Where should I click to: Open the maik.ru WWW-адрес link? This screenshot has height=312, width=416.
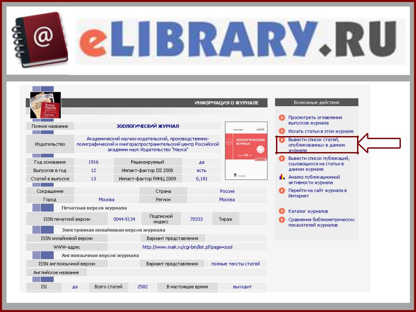click(x=187, y=247)
